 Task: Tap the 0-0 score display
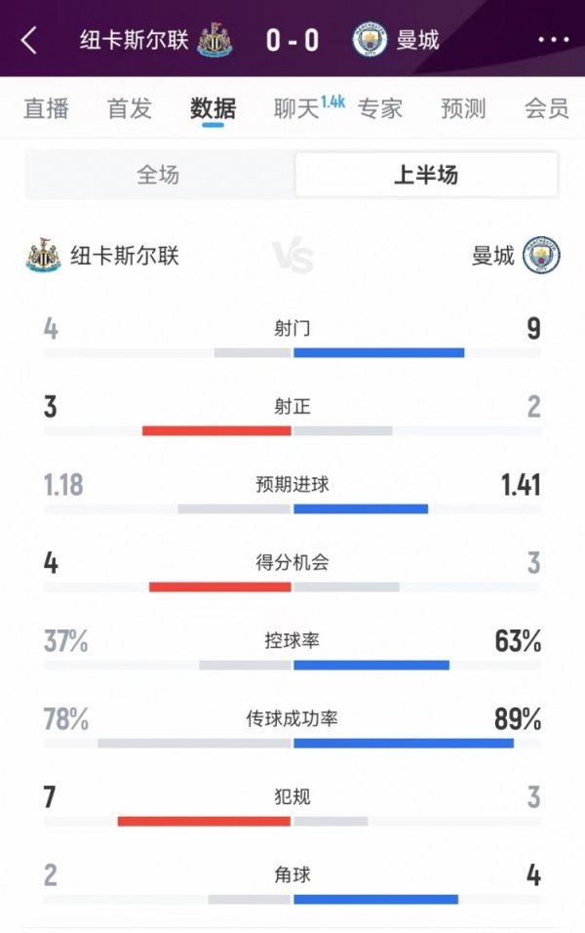tap(292, 40)
